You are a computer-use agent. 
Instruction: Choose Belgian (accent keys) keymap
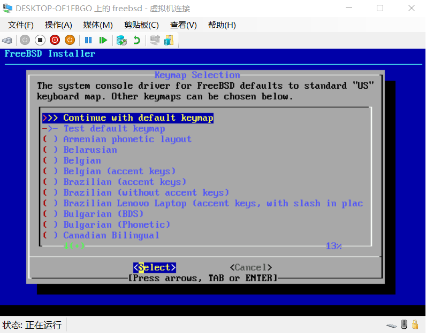[x=109, y=171]
